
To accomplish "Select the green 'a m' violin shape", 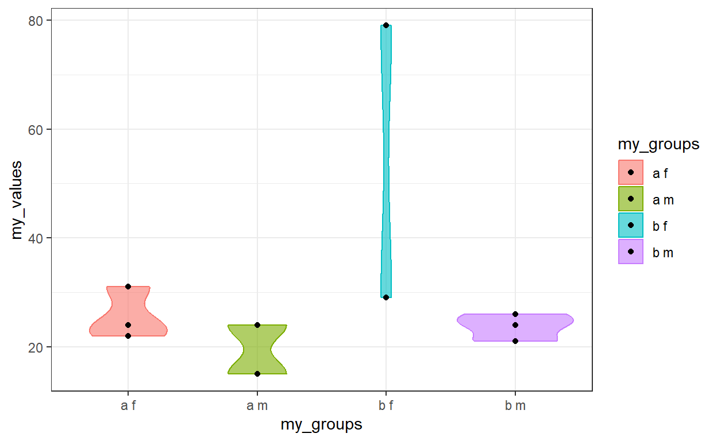I will pos(257,349).
